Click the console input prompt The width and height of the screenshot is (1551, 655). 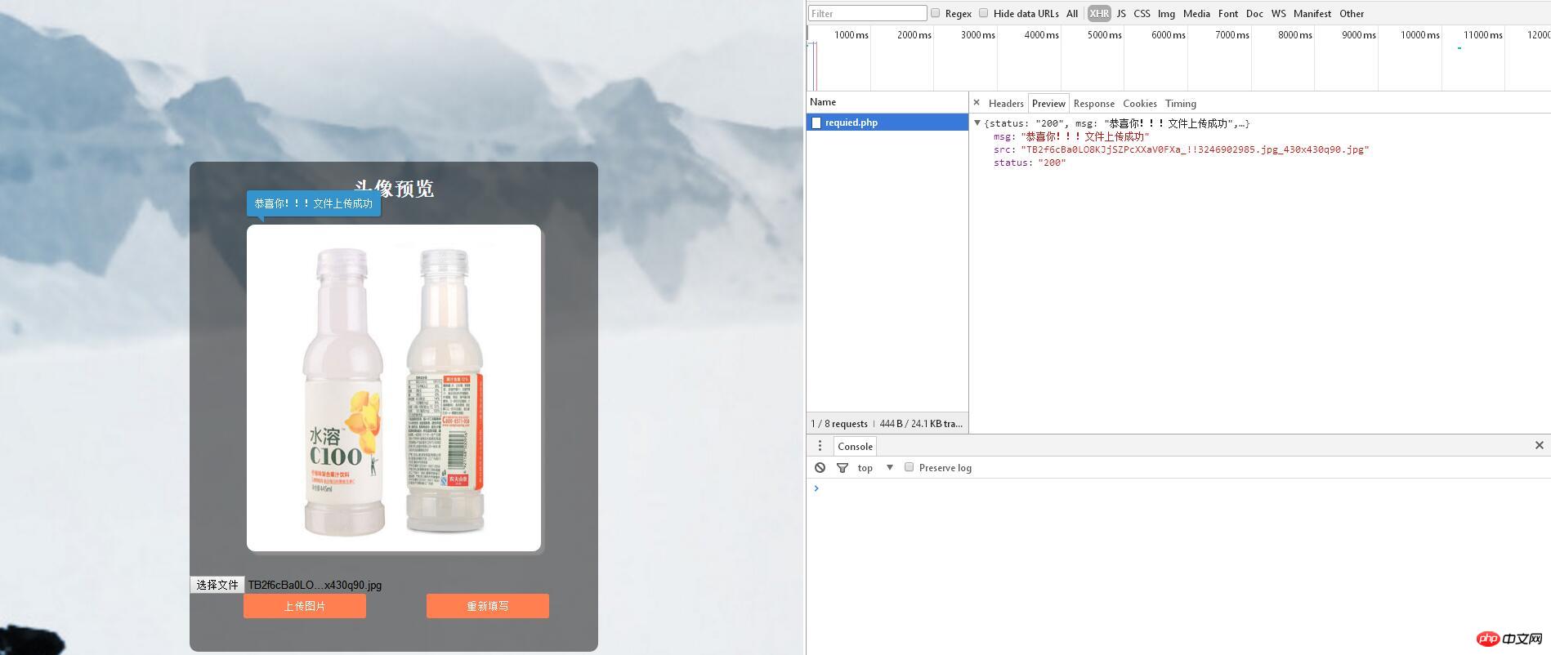(x=1177, y=488)
